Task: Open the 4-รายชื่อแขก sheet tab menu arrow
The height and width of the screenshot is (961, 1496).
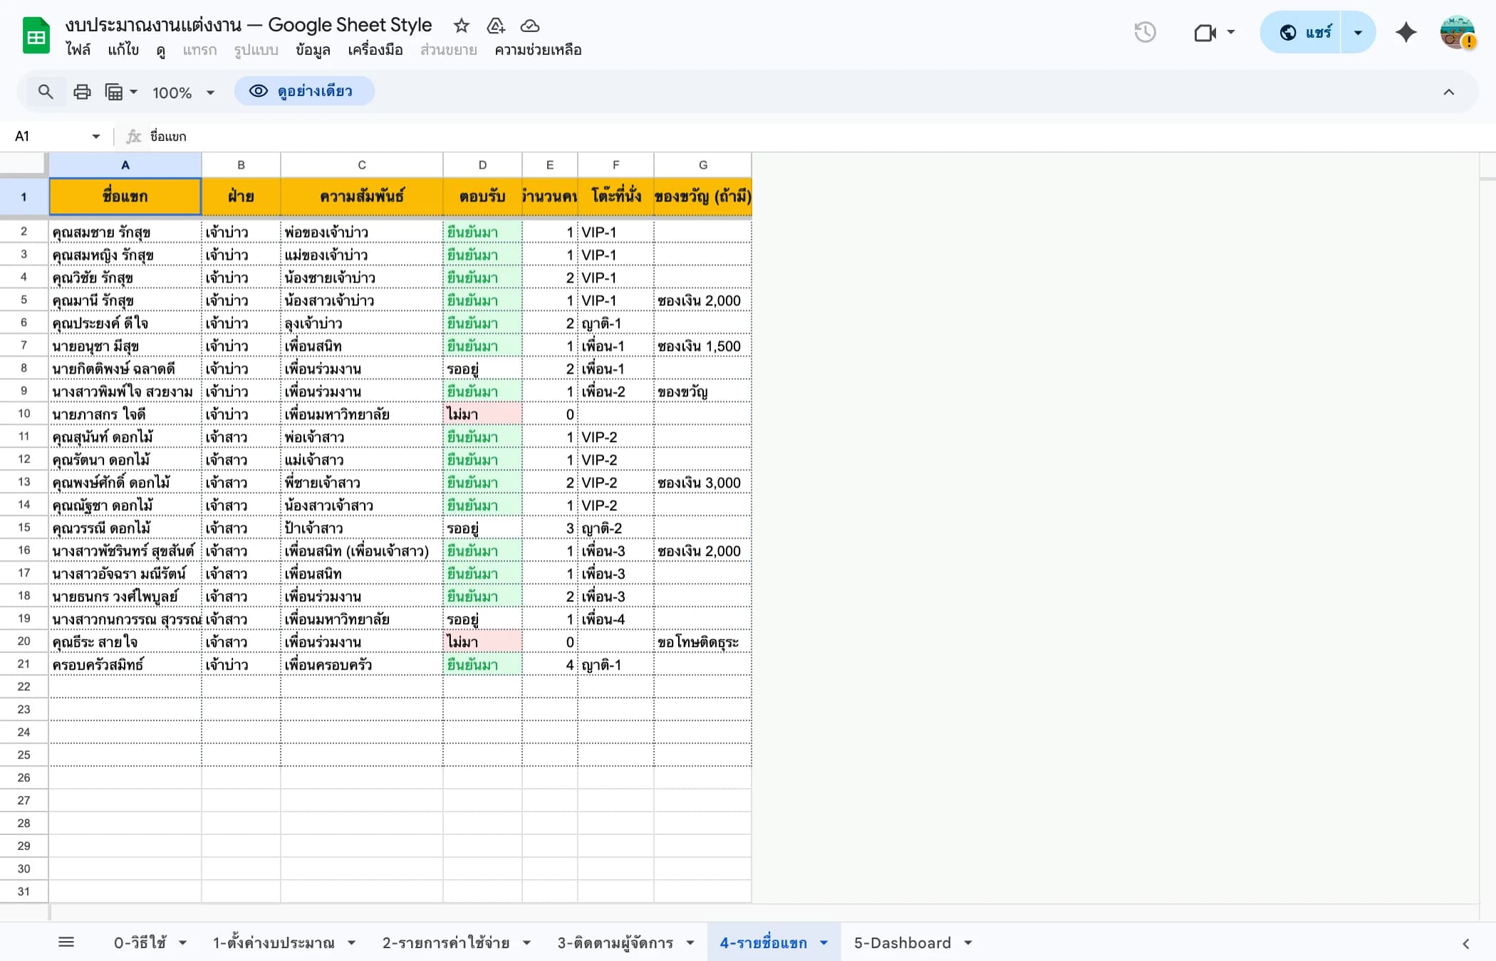Action: pyautogui.click(x=824, y=941)
